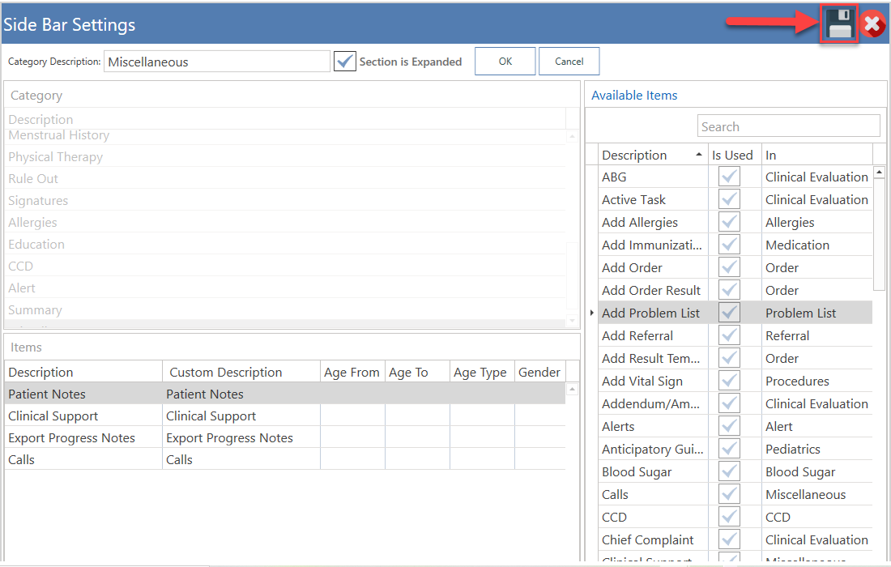Toggle Is Used checkbox for Add Referral
Image resolution: width=891 pixels, height=567 pixels.
click(x=729, y=335)
